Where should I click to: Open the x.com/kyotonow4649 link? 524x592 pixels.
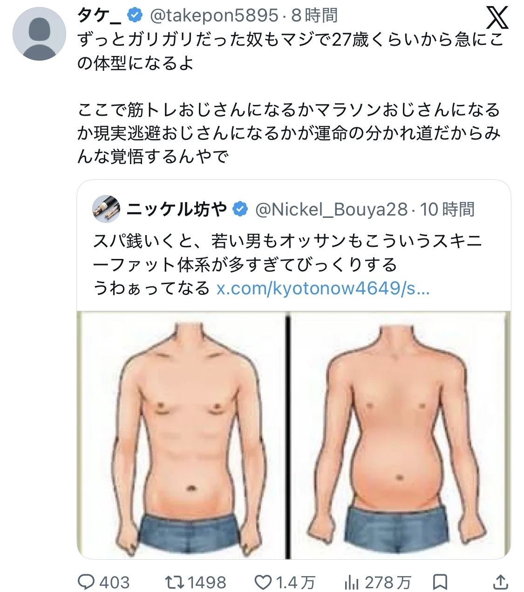[323, 288]
